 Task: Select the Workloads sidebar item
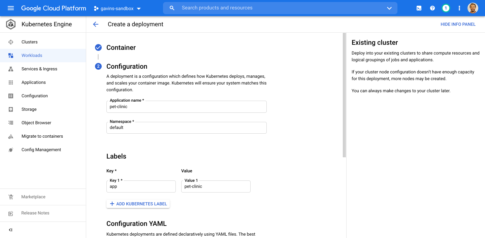32,55
